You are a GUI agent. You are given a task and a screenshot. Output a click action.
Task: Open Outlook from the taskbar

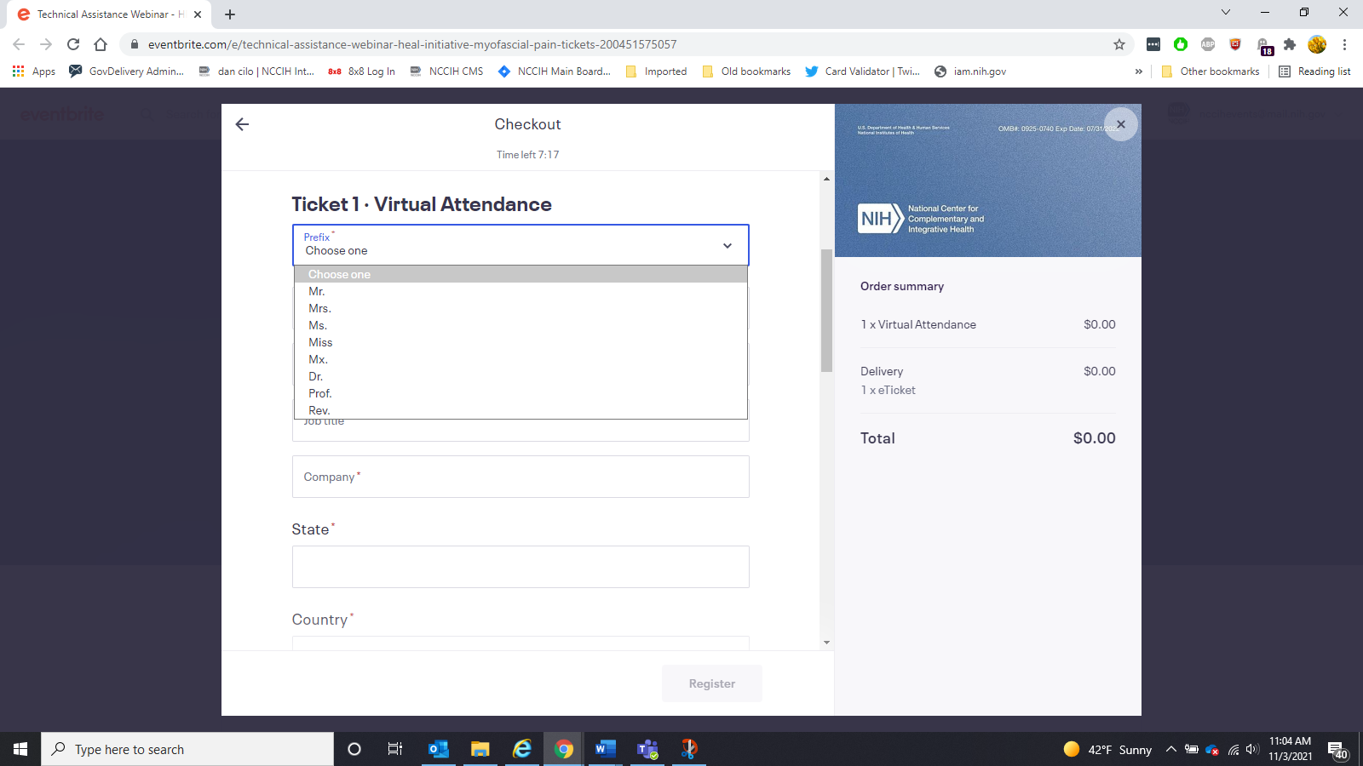pos(439,749)
